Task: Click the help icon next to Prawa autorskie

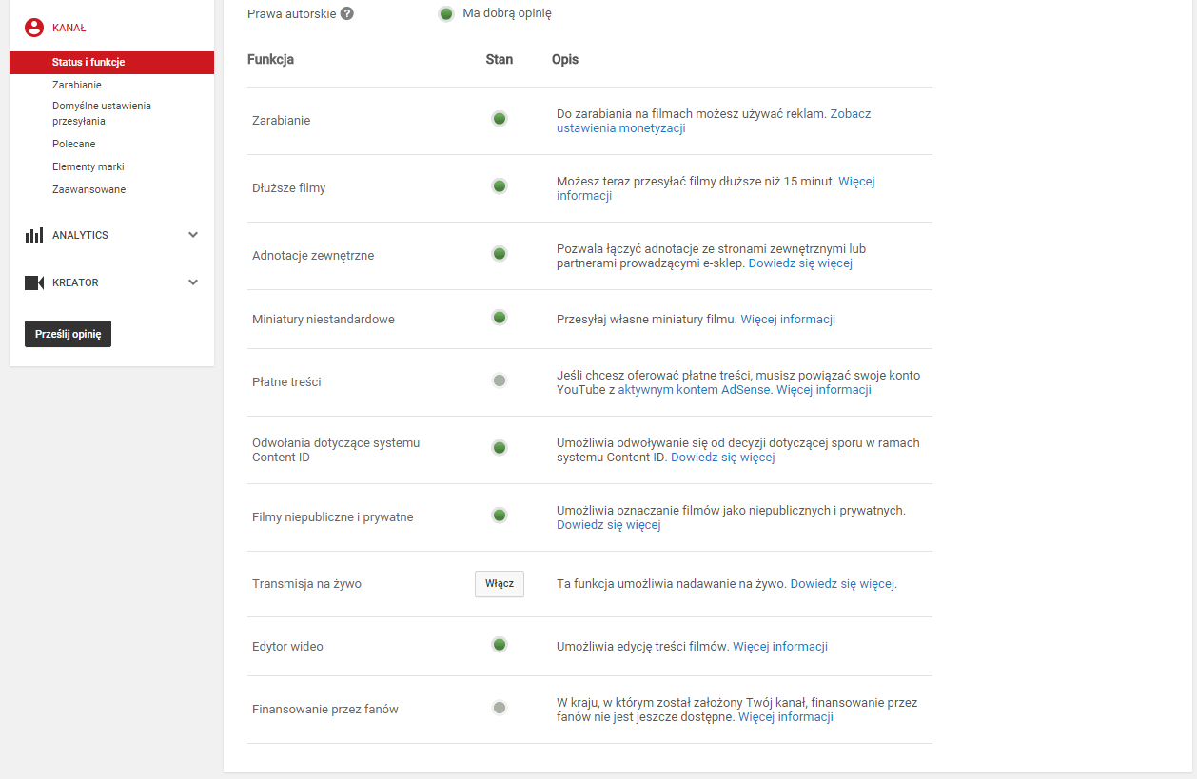Action: coord(347,14)
